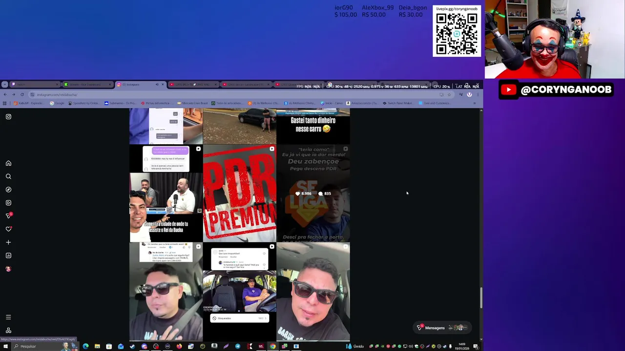Open the 14:09 clock and date

pyautogui.click(x=461, y=346)
